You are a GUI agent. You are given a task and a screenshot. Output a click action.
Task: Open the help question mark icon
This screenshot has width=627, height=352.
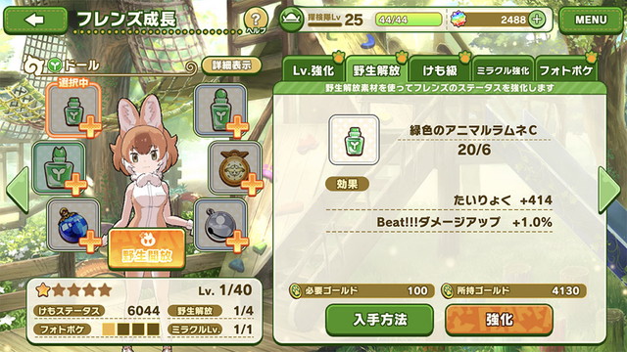256,20
